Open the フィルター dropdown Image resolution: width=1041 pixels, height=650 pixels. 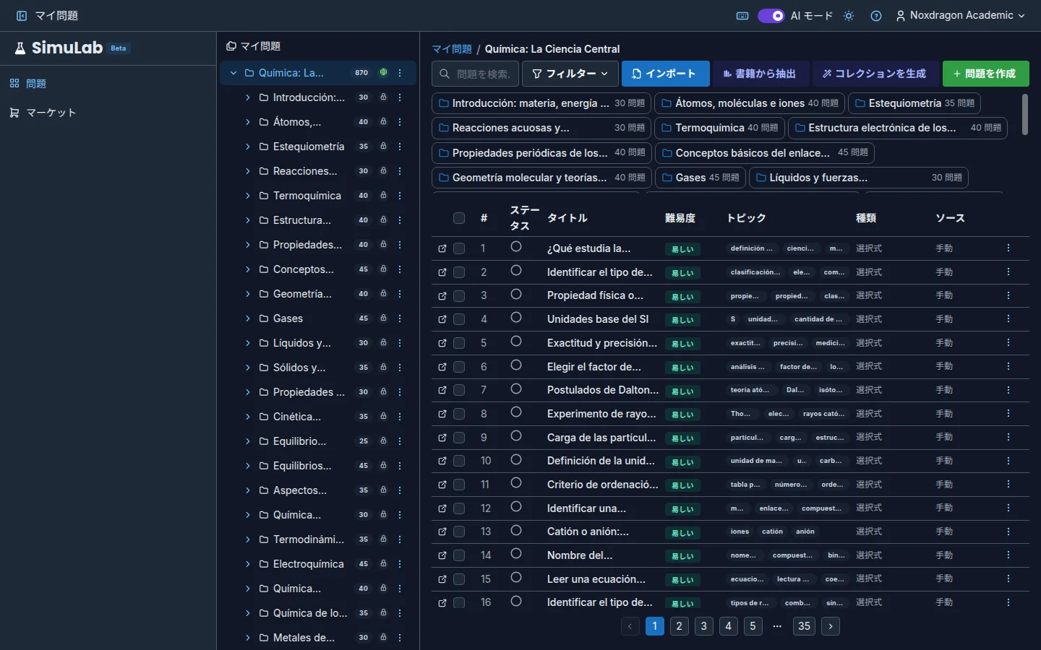(570, 74)
